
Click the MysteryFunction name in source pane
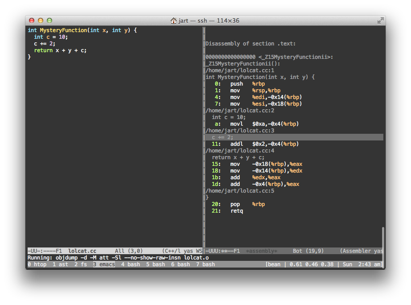click(x=63, y=30)
